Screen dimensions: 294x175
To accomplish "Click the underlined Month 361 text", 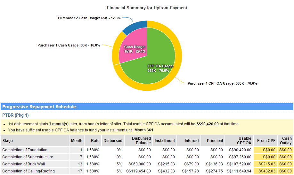I will point(144,130).
